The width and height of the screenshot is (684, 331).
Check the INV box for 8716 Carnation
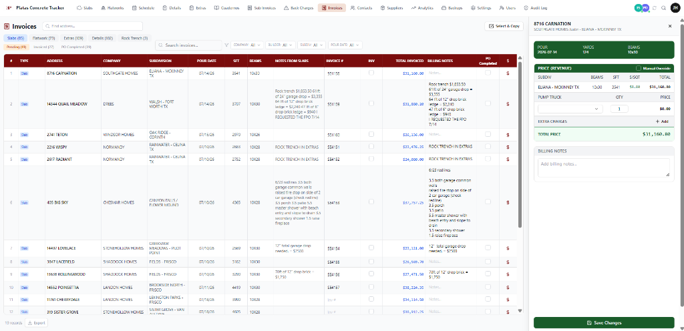(x=371, y=73)
